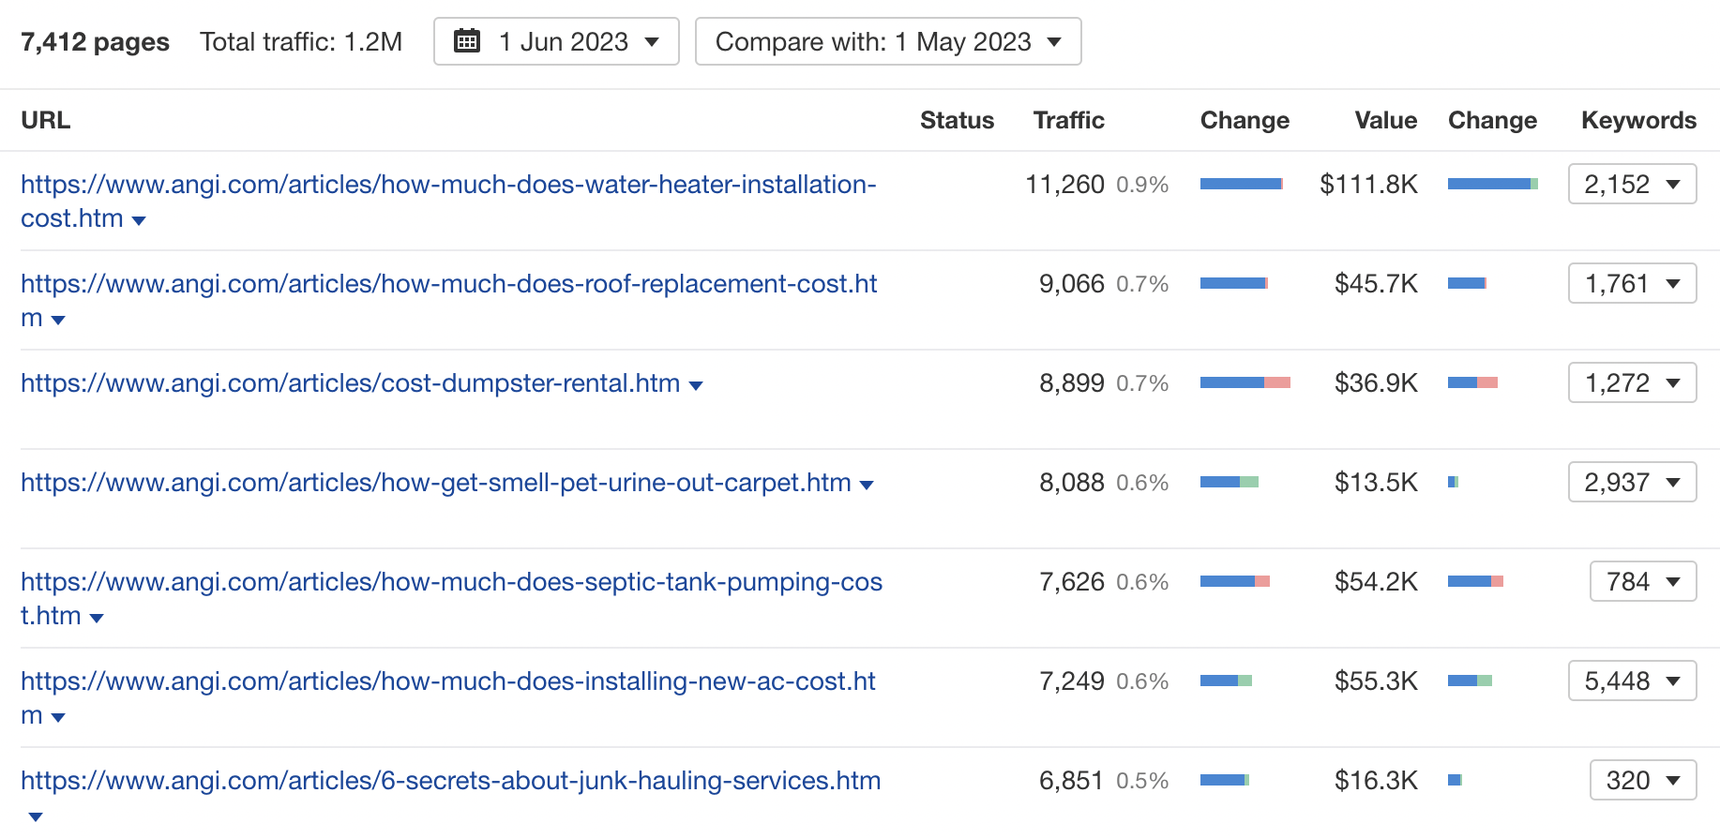Open the Compare with 1 May 2023 dropdown
This screenshot has width=1720, height=838.
[887, 41]
